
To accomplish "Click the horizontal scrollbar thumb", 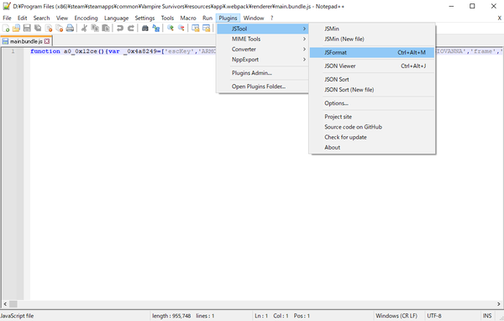I will tap(13, 304).
